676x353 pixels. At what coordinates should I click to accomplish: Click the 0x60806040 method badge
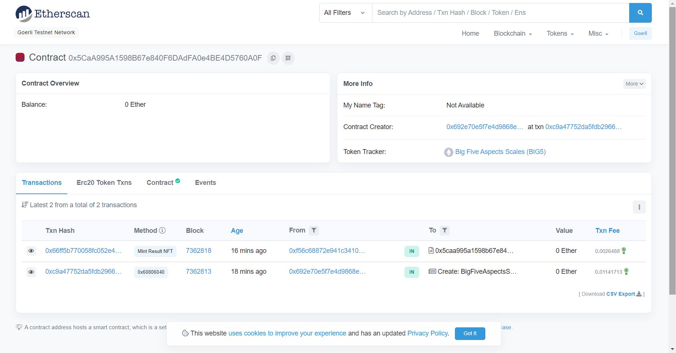pos(151,272)
